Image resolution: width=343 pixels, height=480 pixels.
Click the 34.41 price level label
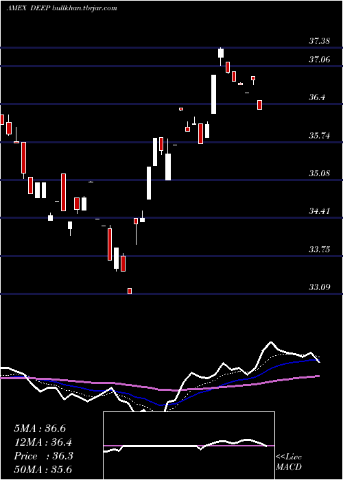pos(320,211)
